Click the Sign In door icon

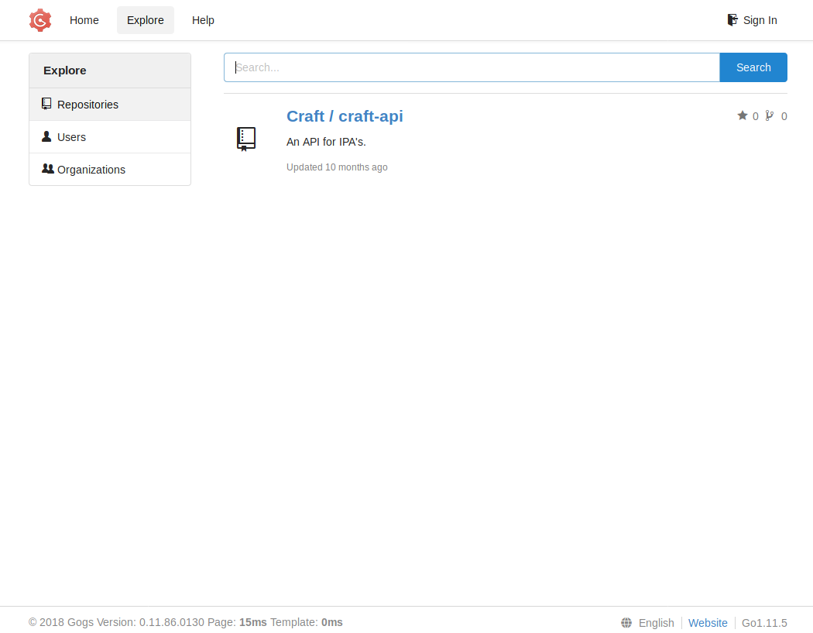(x=732, y=20)
